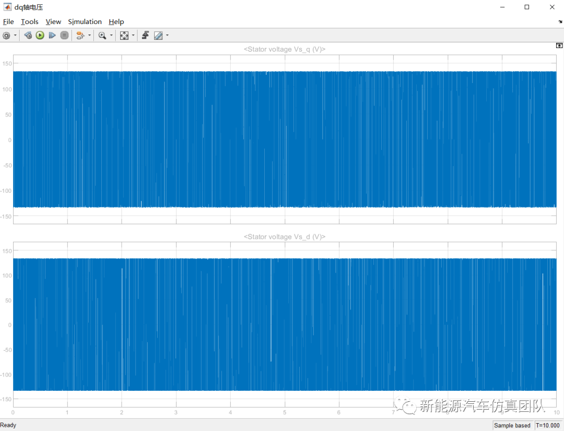The image size is (564, 431).
Task: Expand the highlight block dropdown arrow
Action: [89, 35]
